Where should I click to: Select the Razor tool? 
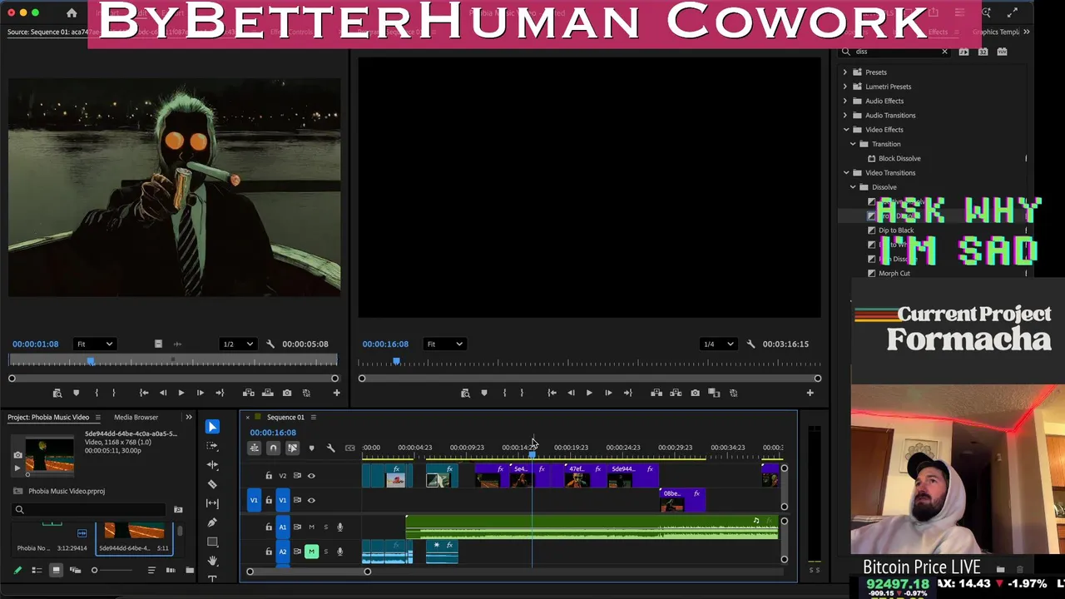click(x=212, y=484)
